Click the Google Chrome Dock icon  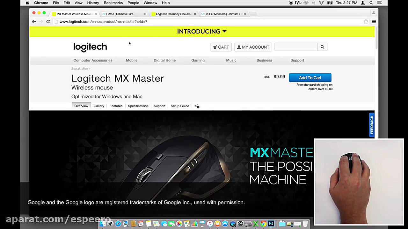click(263, 224)
